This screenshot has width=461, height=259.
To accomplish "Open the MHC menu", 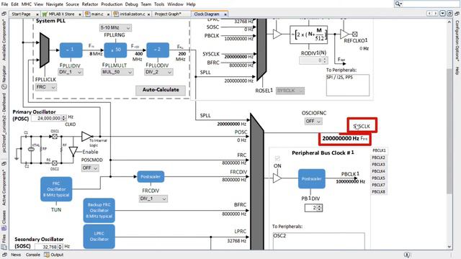I will coord(26,4).
